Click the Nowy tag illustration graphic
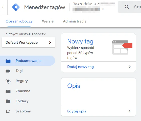This screenshot has height=121, width=141. click(x=122, y=47)
